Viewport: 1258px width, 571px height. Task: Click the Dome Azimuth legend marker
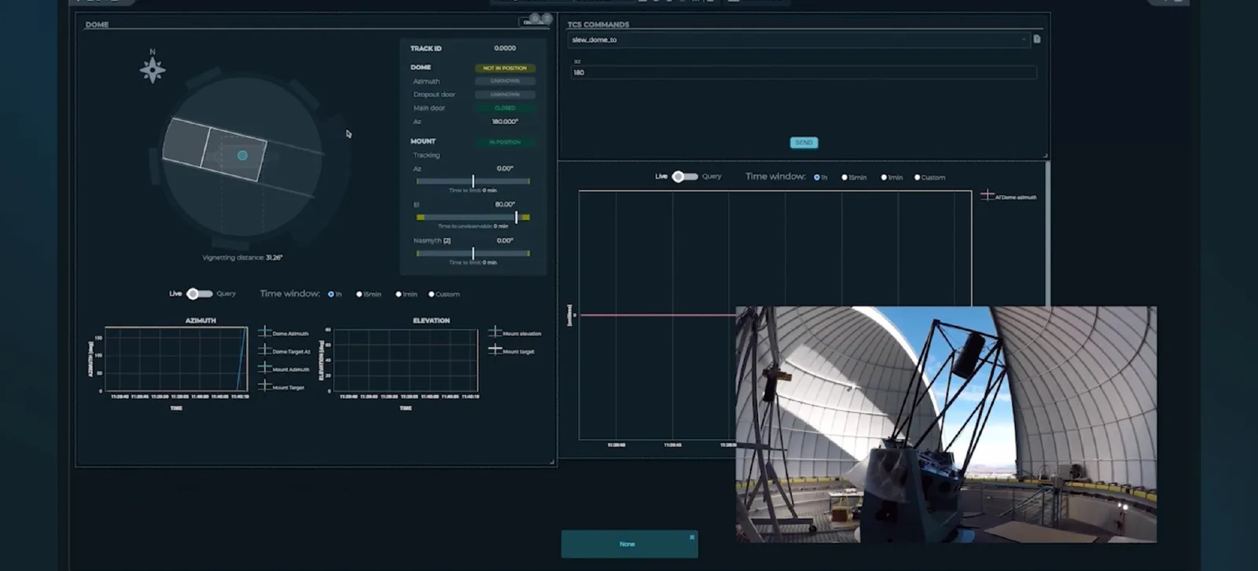(x=265, y=332)
